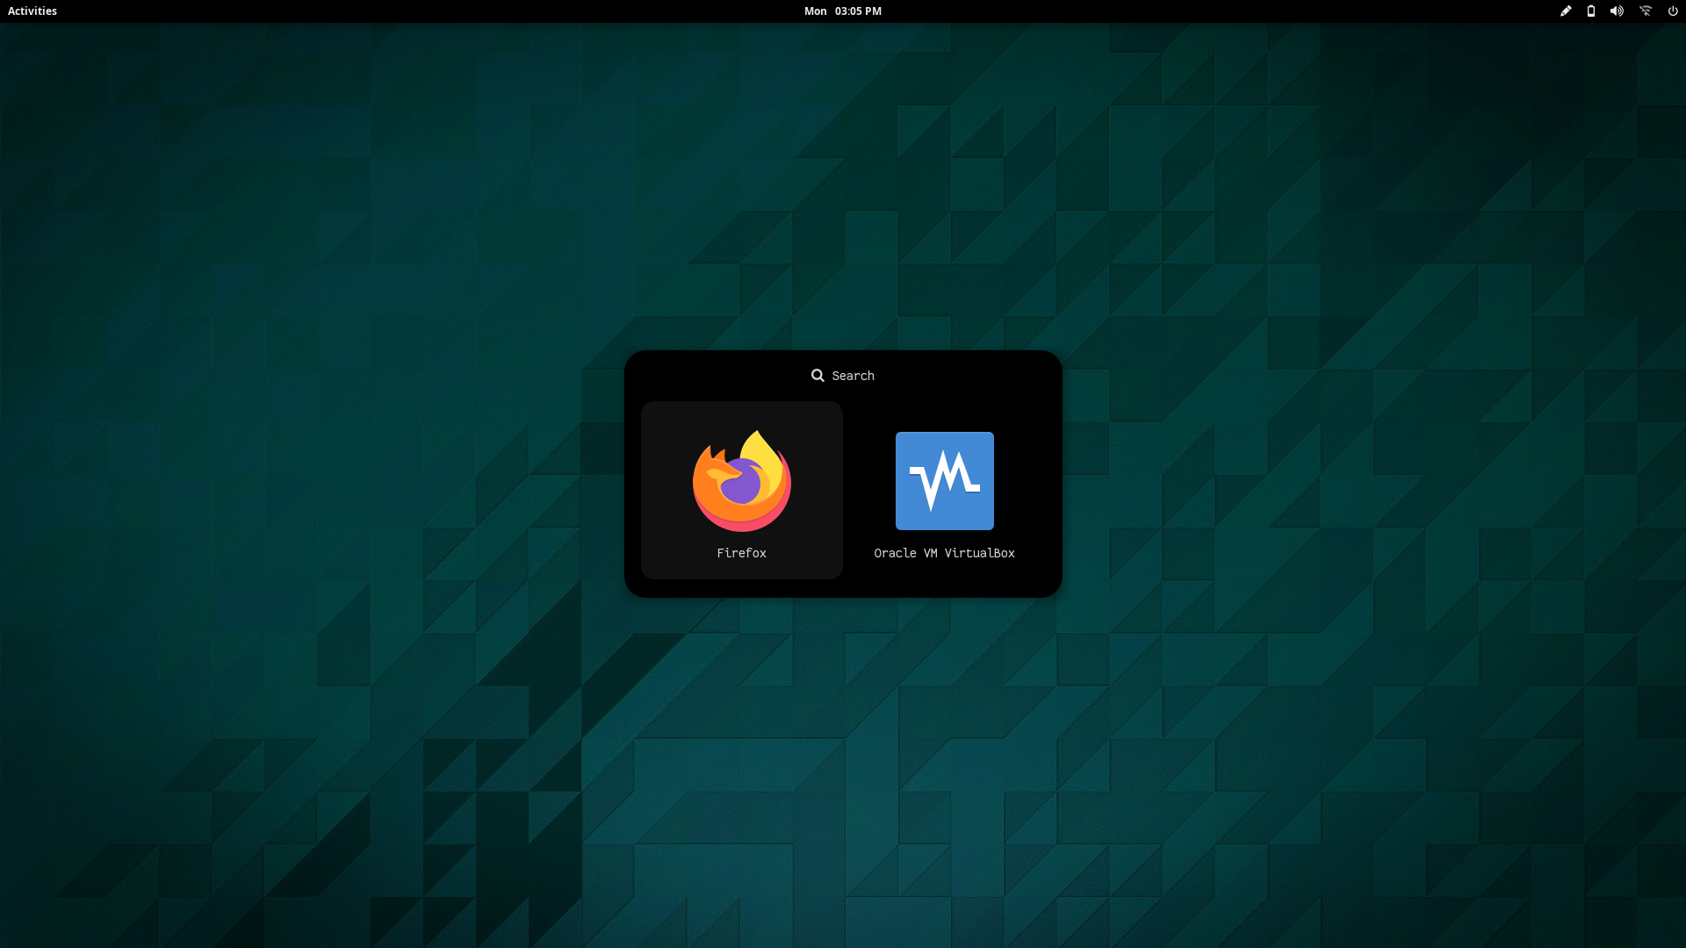
Task: Click the disconnected Wi-Fi icon
Action: pos(1646,11)
